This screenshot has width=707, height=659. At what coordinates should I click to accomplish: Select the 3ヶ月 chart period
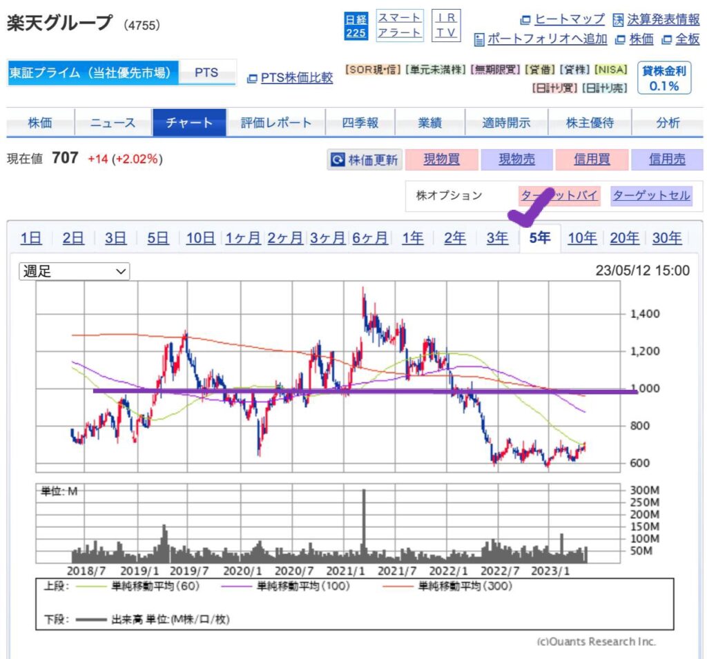(x=328, y=238)
